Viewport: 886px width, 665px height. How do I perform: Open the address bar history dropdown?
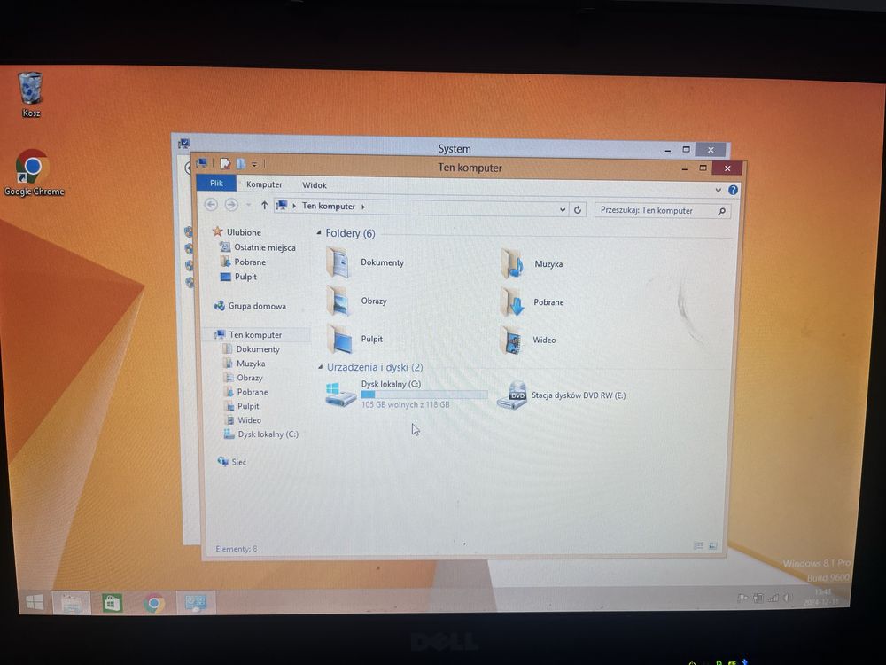coord(563,210)
